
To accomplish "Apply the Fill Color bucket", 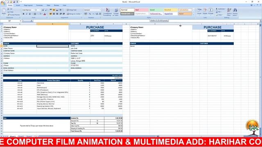I will [40, 14].
